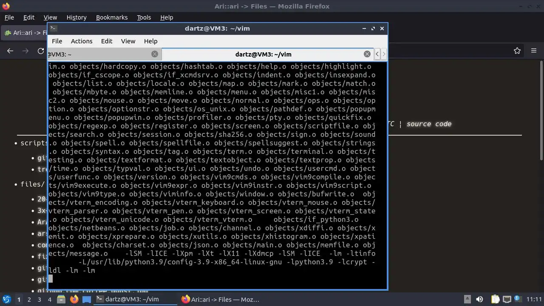Open Firefox History menu
This screenshot has height=306, width=544.
tap(76, 17)
